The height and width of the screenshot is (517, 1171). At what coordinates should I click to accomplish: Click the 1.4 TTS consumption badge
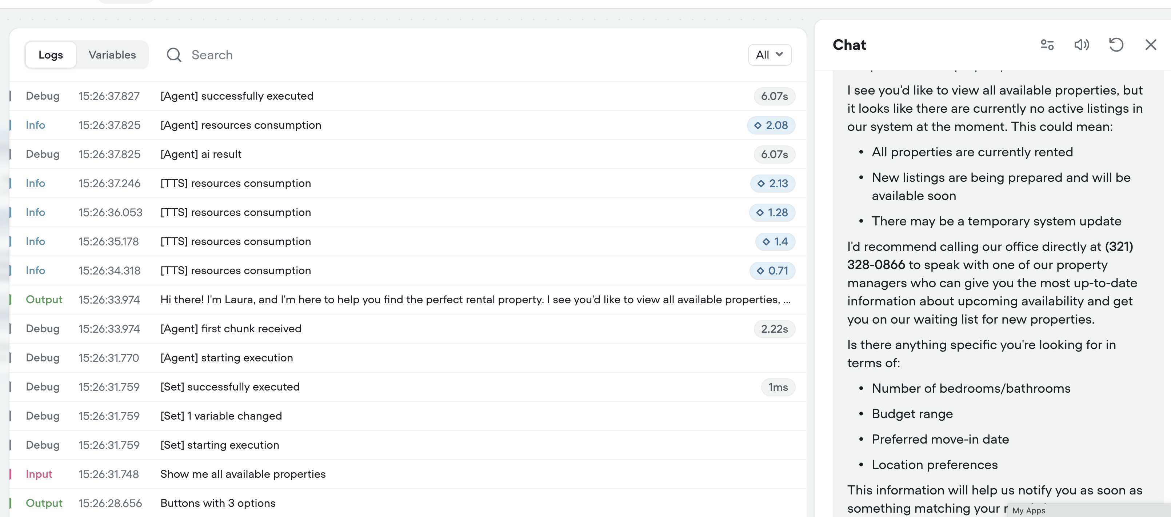(775, 242)
